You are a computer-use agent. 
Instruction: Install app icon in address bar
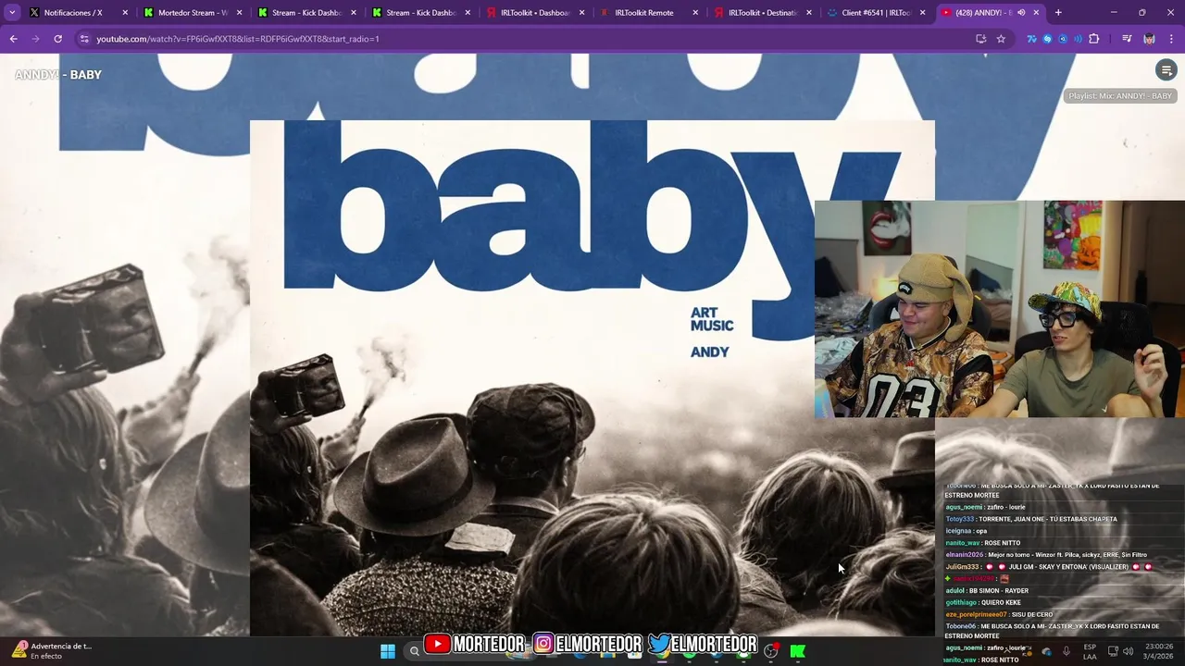pyautogui.click(x=980, y=39)
